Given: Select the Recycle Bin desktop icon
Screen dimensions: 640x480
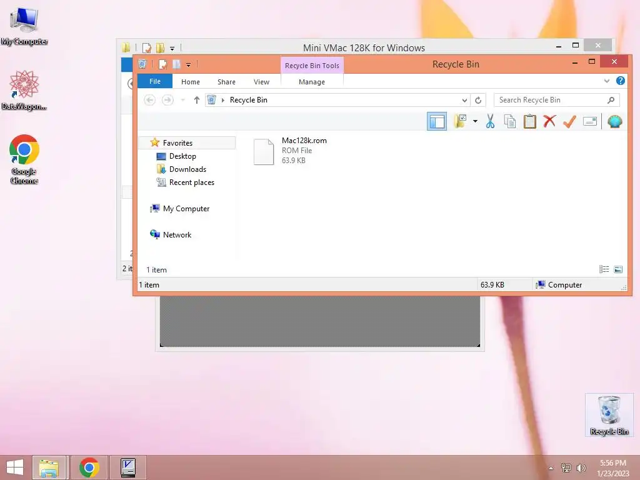Looking at the screenshot, I should tap(609, 415).
